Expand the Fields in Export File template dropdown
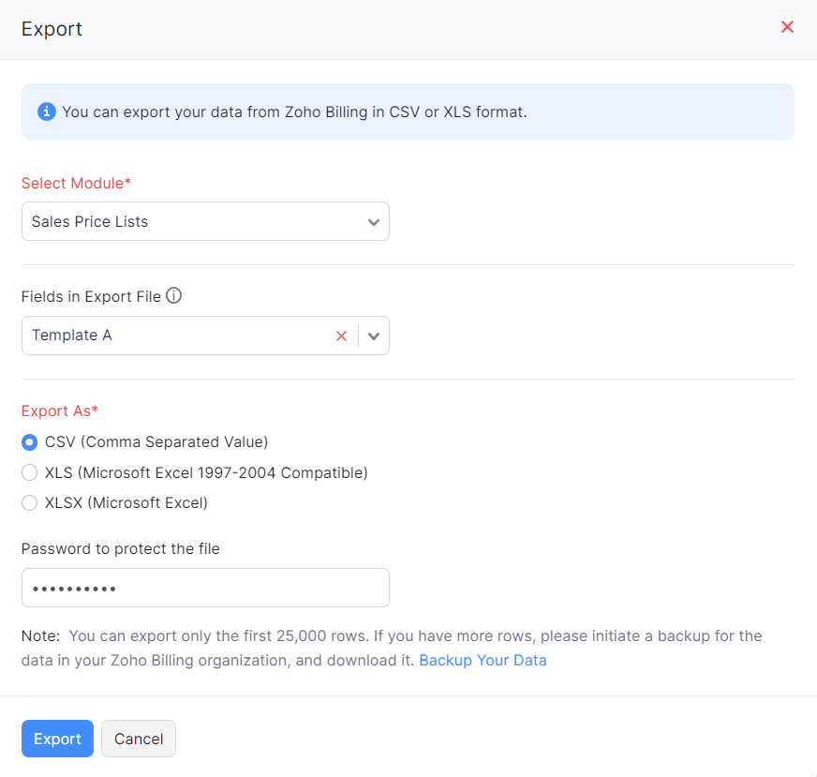 [373, 336]
